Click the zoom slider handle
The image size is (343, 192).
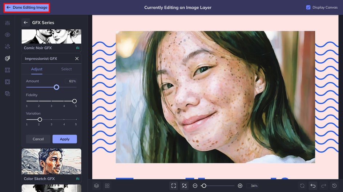pyautogui.click(x=204, y=186)
